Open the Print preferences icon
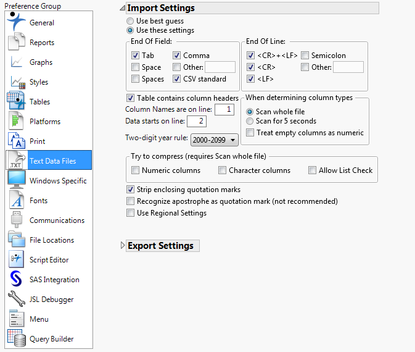The image size is (415, 352). pos(16,141)
